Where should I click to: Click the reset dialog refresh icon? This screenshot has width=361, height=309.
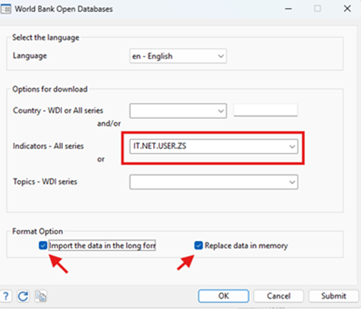23,296
